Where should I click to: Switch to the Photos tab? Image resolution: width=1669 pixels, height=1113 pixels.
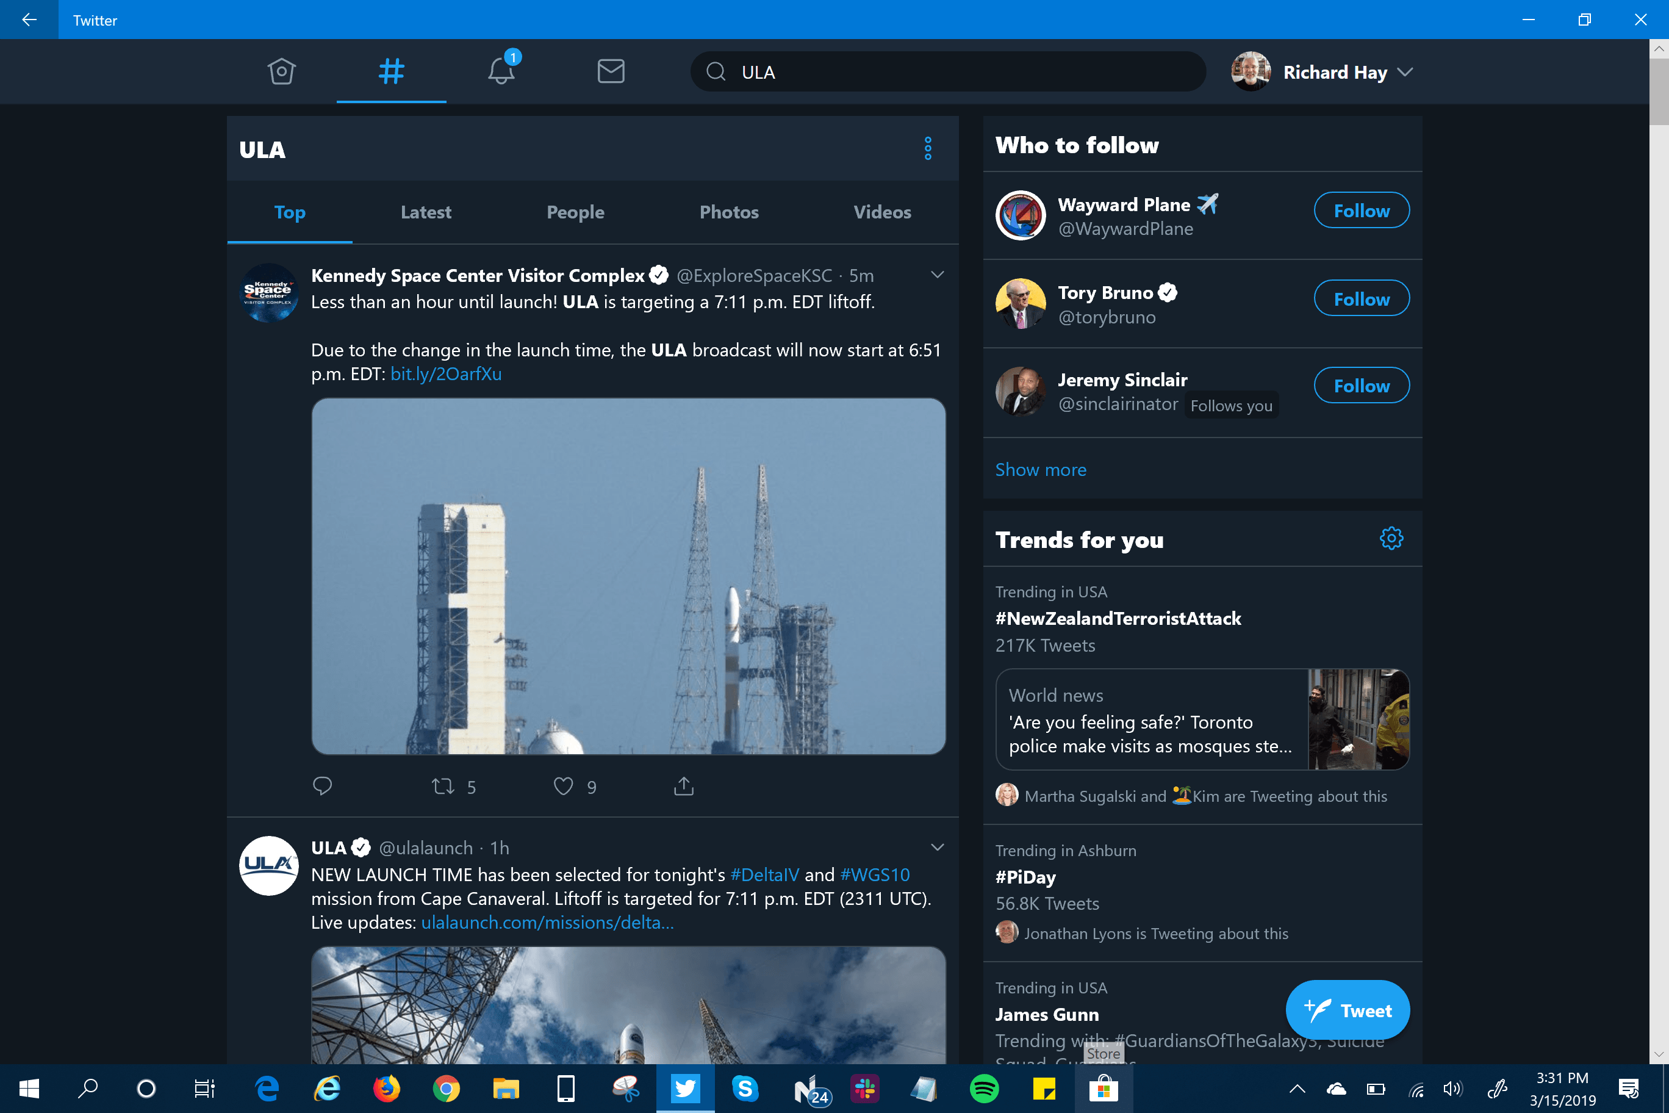pyautogui.click(x=729, y=212)
